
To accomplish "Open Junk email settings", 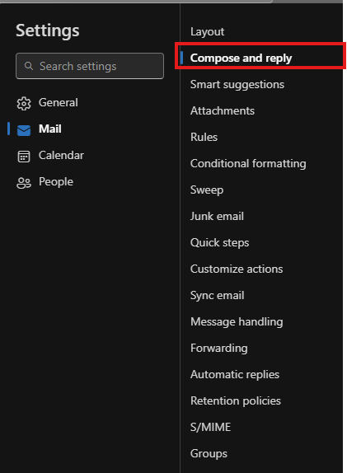I will pyautogui.click(x=217, y=216).
